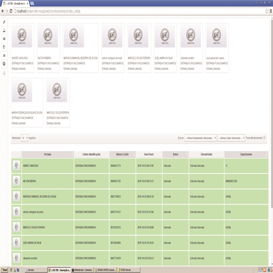Open the Nenhum Coletor Selecionado dropdown
273x273 pixels.
(232, 138)
